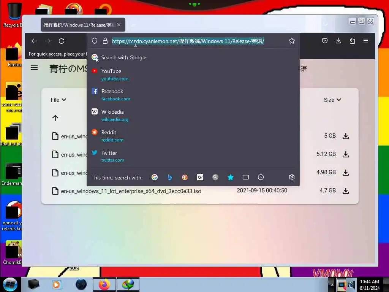This screenshot has width=389, height=292.
Task: Bookmark this page with the star
Action: [291, 41]
